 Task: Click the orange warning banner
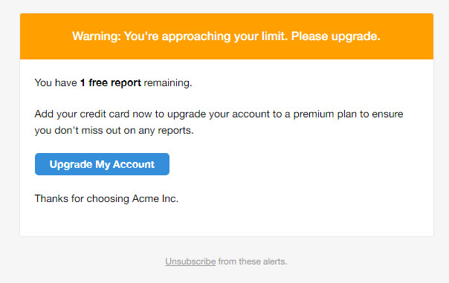(x=227, y=36)
